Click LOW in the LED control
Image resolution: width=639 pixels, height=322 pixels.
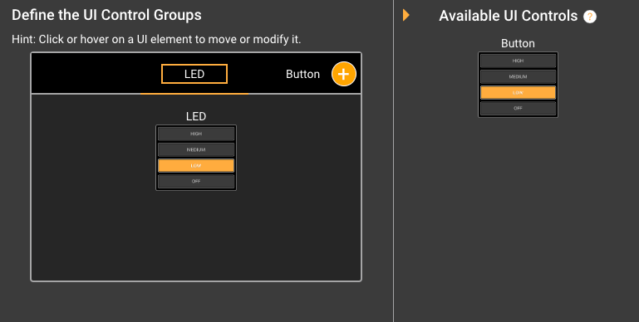[x=196, y=166]
